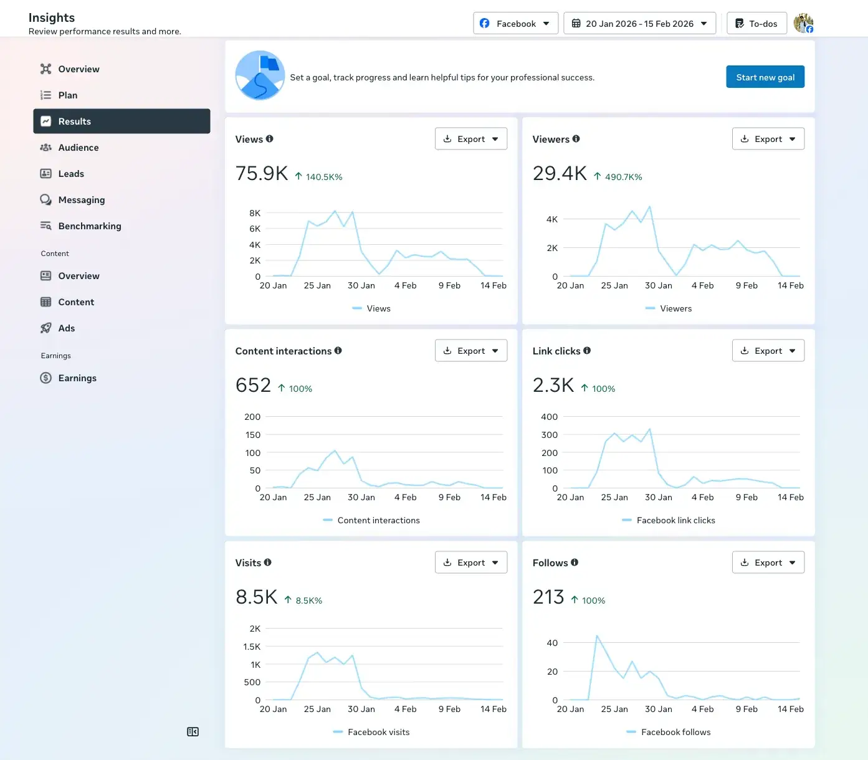Click the info icon next to Views
868x760 pixels.
tap(270, 139)
